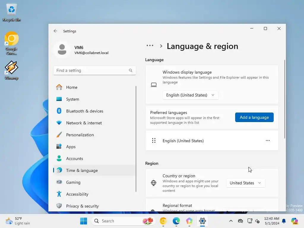Screen dimensions: 304x228
Task: Click the Add a language button
Action: (x=254, y=117)
